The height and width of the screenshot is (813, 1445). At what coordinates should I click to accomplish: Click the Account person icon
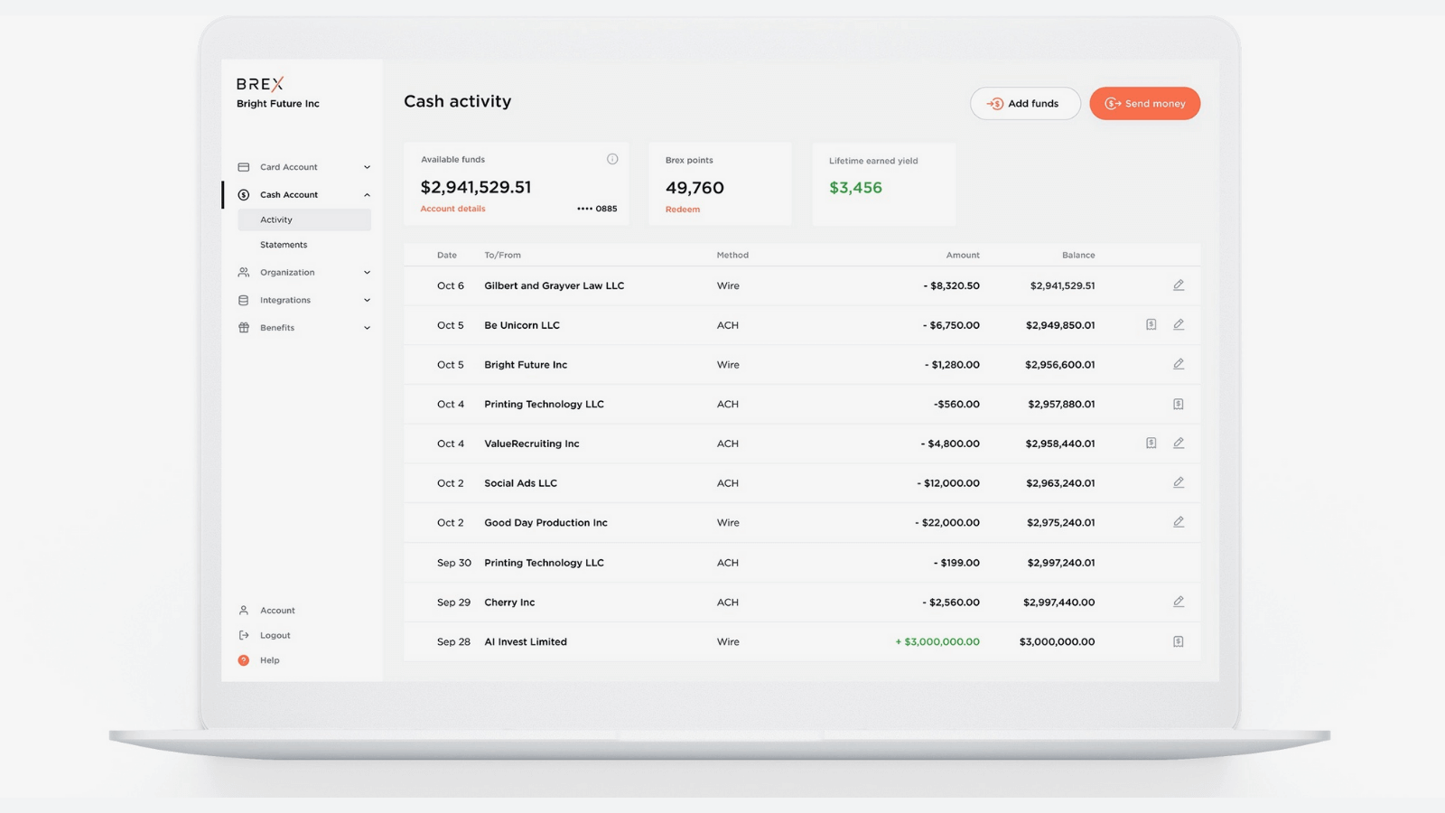point(244,611)
